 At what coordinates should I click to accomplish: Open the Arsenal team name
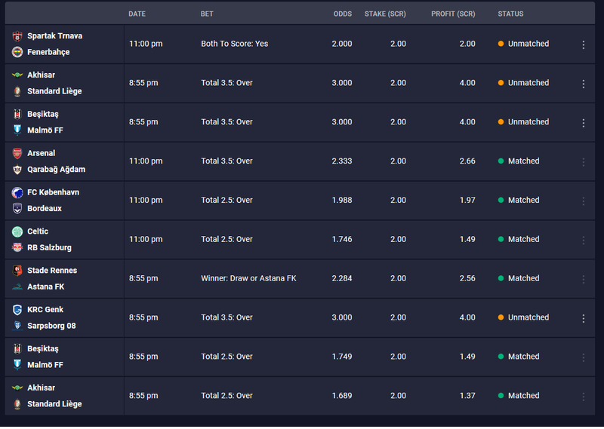coord(42,153)
